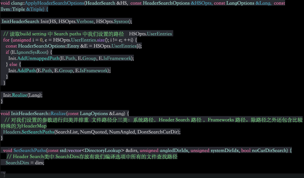
Task: Click NumQuoted argument in SetSearchPaths call
Action: tap(93, 132)
